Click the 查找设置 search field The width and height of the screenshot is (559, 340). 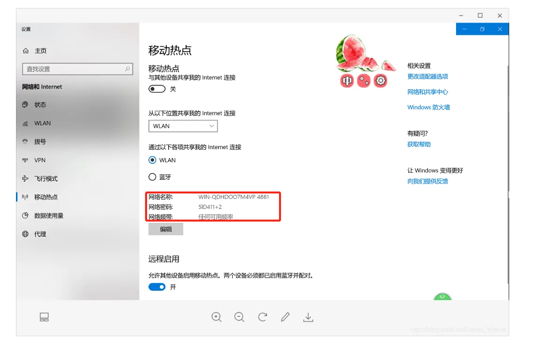click(78, 69)
